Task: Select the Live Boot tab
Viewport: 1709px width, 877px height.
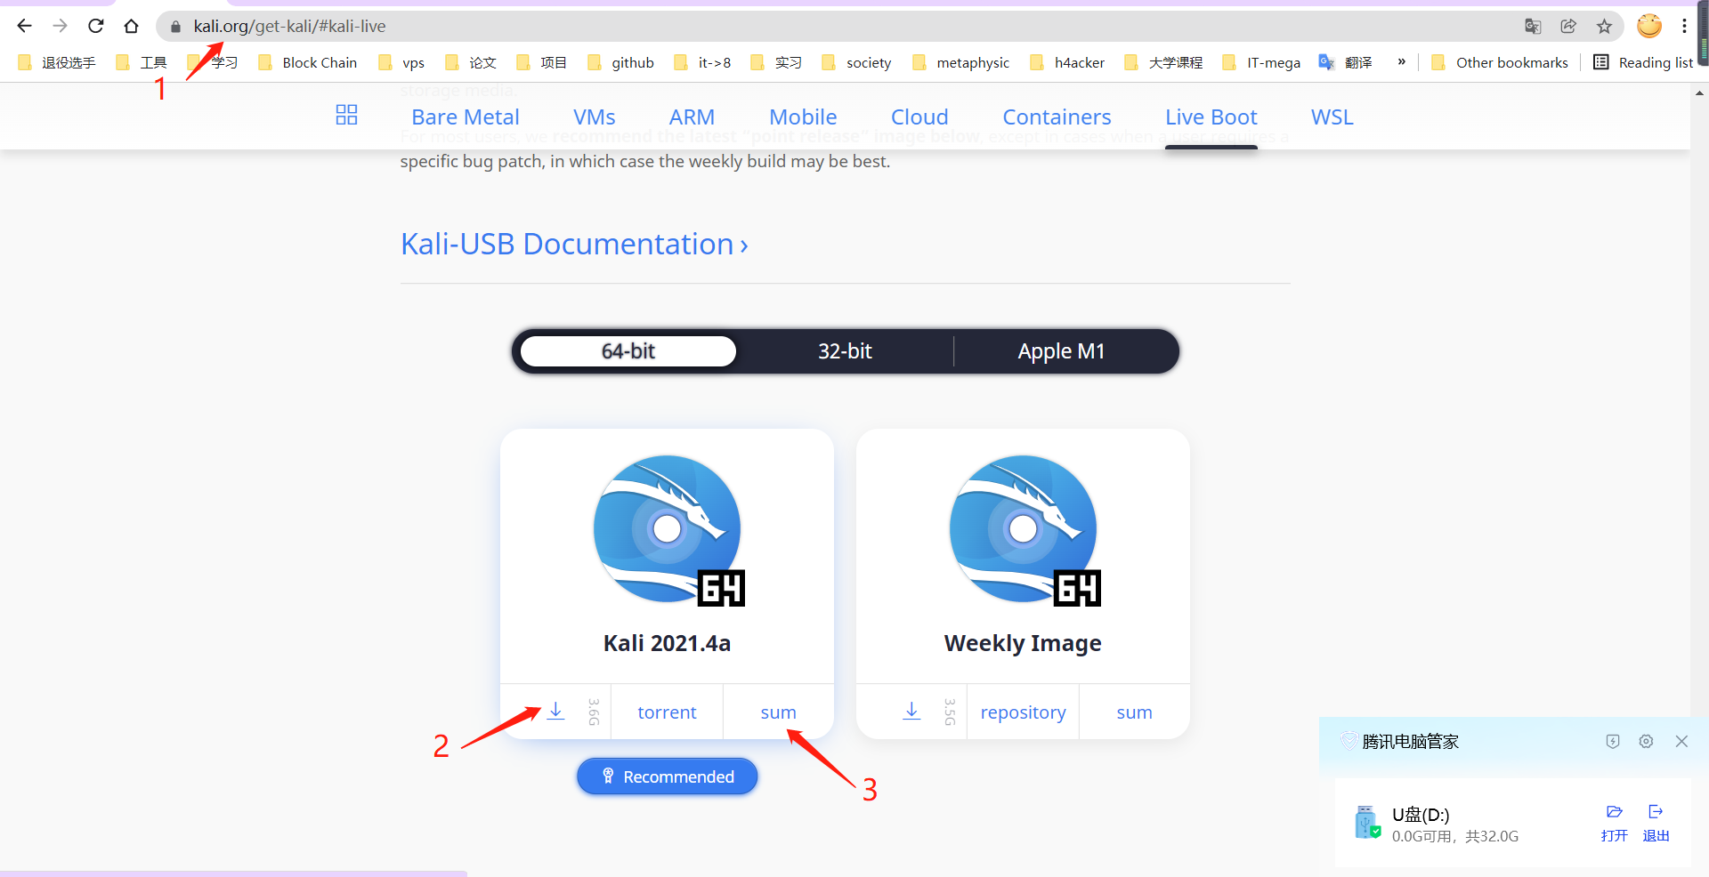Action: 1211,117
